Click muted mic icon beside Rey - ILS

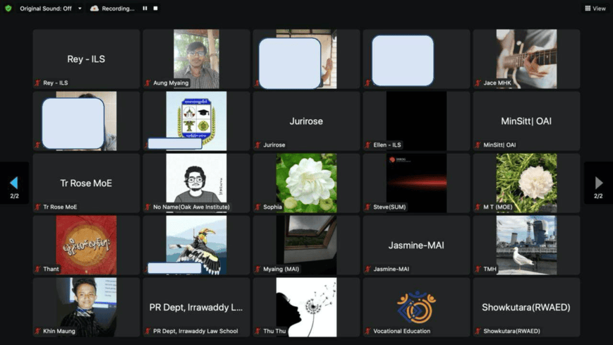click(38, 83)
